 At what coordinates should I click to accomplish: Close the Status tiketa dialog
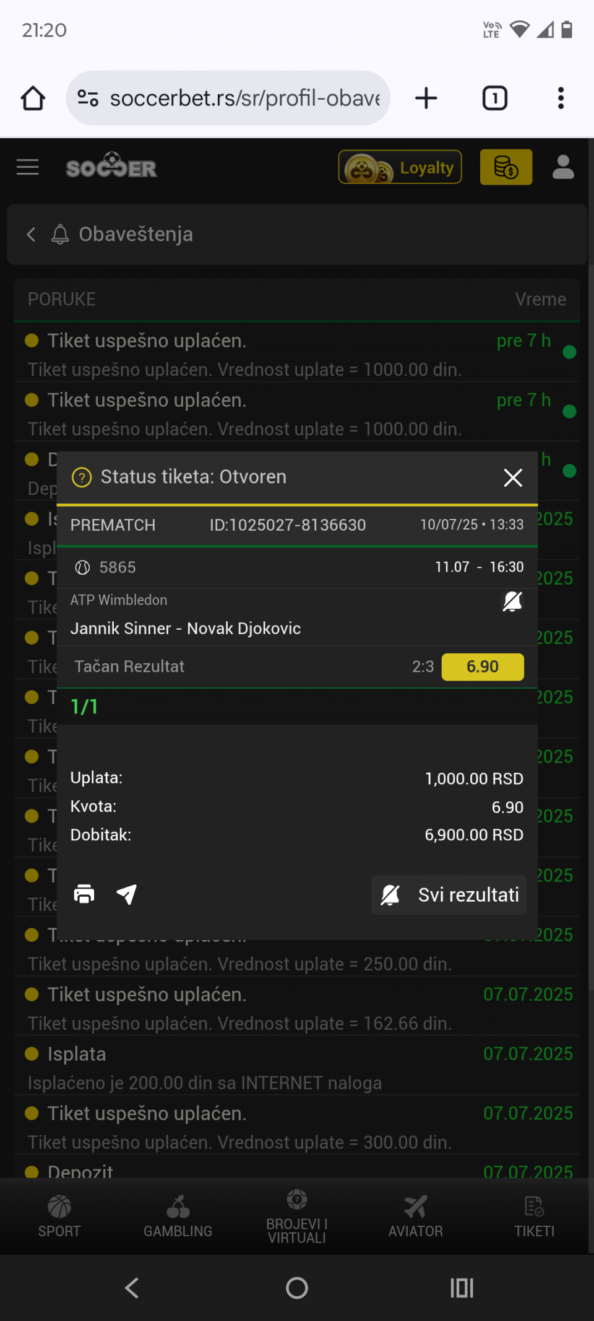(513, 477)
